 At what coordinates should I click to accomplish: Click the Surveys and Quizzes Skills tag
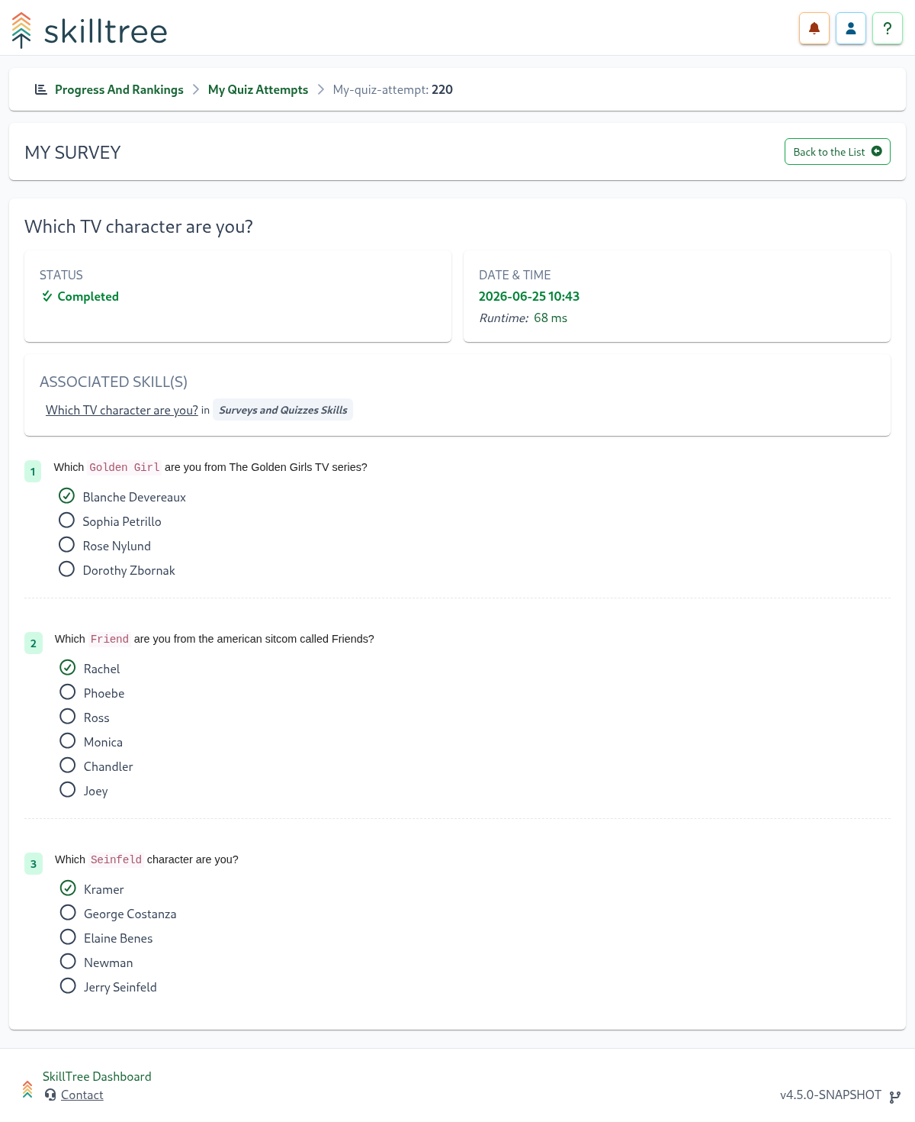(x=283, y=410)
